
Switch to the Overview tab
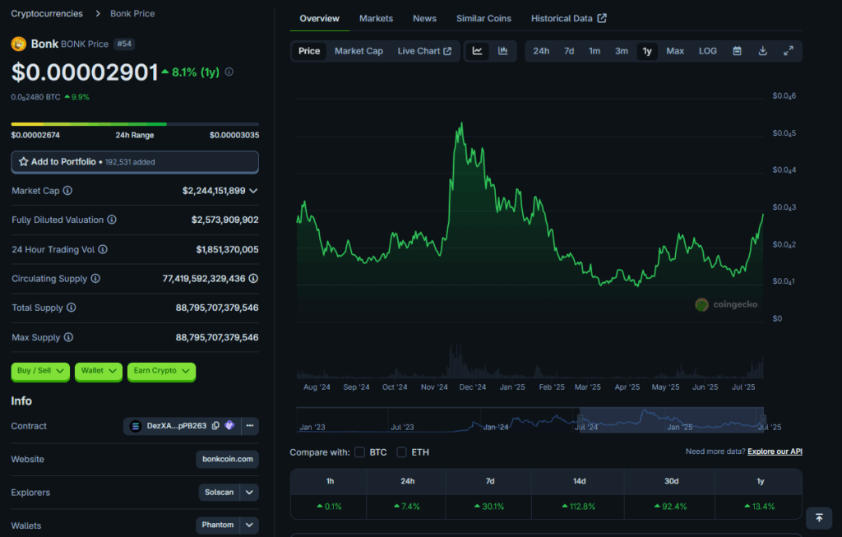(x=320, y=18)
